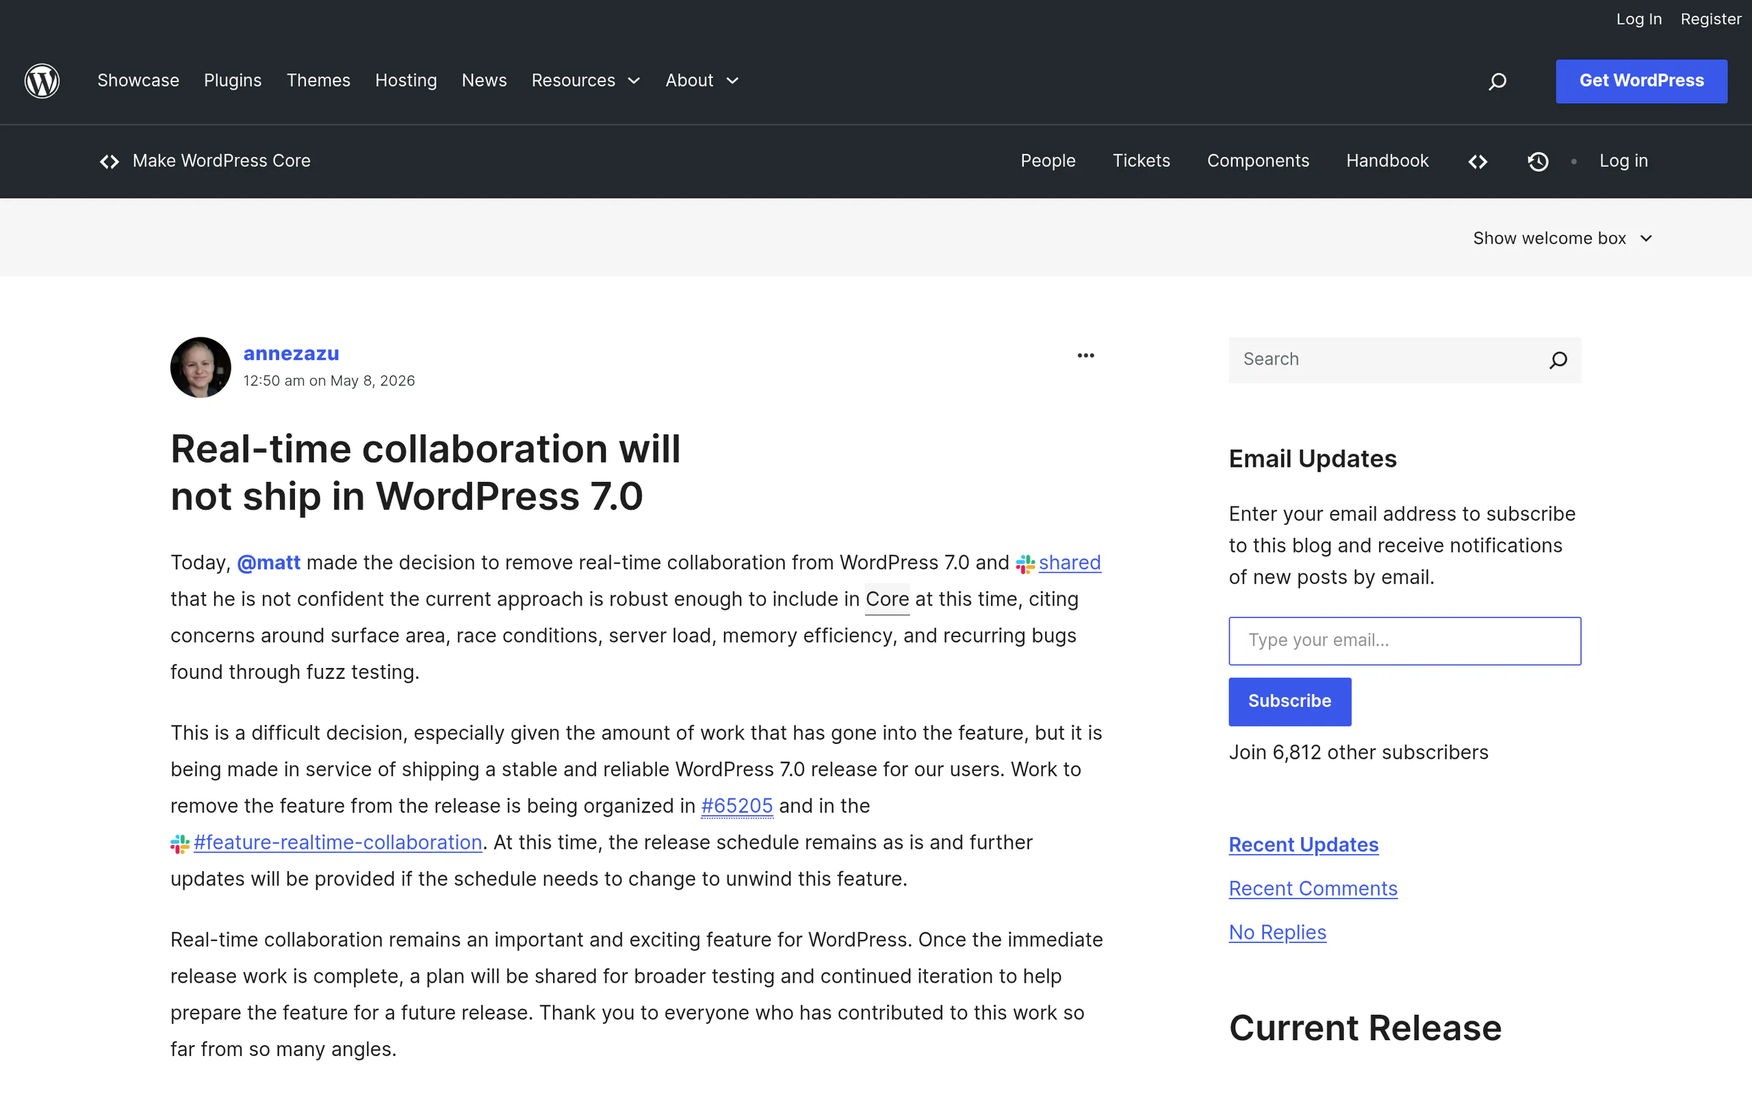Screen dimensions: 1752x1095
Task: Click the Current Release heading
Action: click(x=1365, y=1029)
